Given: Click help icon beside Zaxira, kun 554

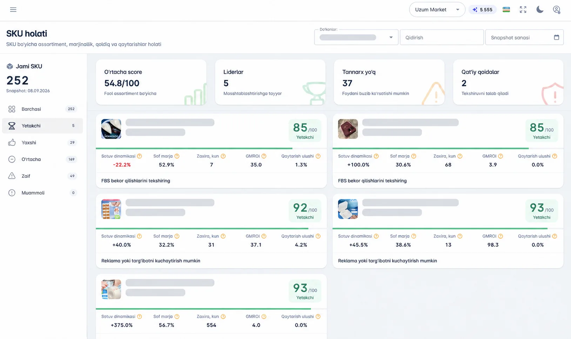Looking at the screenshot, I should click(223, 317).
